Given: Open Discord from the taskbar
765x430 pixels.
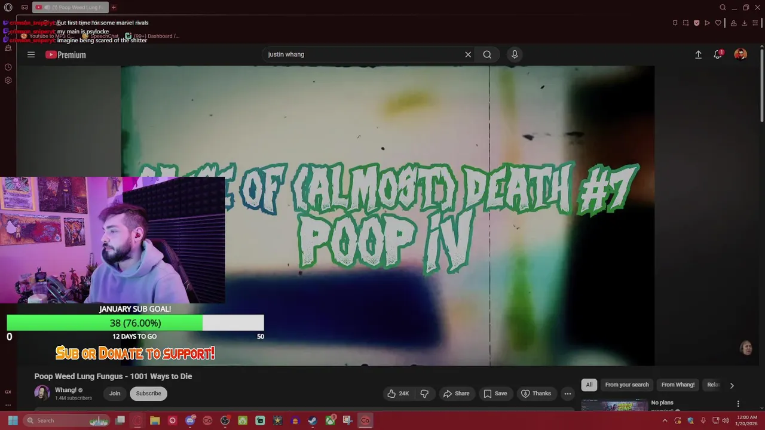Looking at the screenshot, I should click(x=190, y=420).
